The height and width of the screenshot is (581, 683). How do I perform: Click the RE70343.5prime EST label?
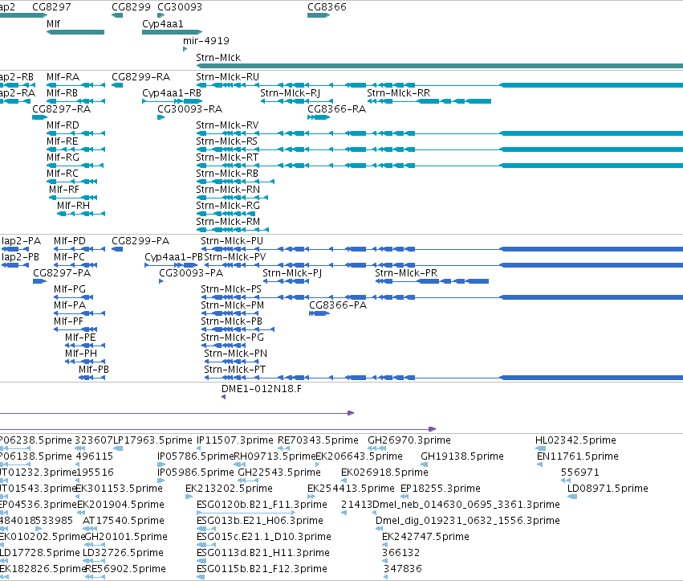click(x=318, y=440)
